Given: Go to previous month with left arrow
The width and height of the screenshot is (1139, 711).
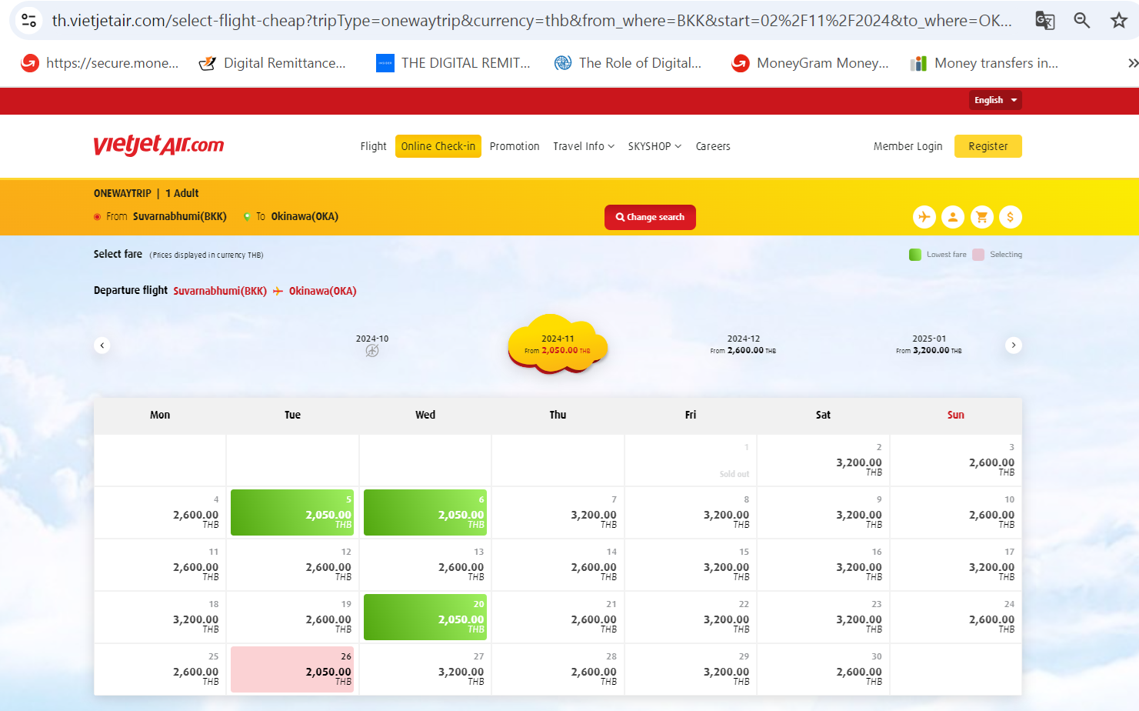Looking at the screenshot, I should (x=102, y=345).
